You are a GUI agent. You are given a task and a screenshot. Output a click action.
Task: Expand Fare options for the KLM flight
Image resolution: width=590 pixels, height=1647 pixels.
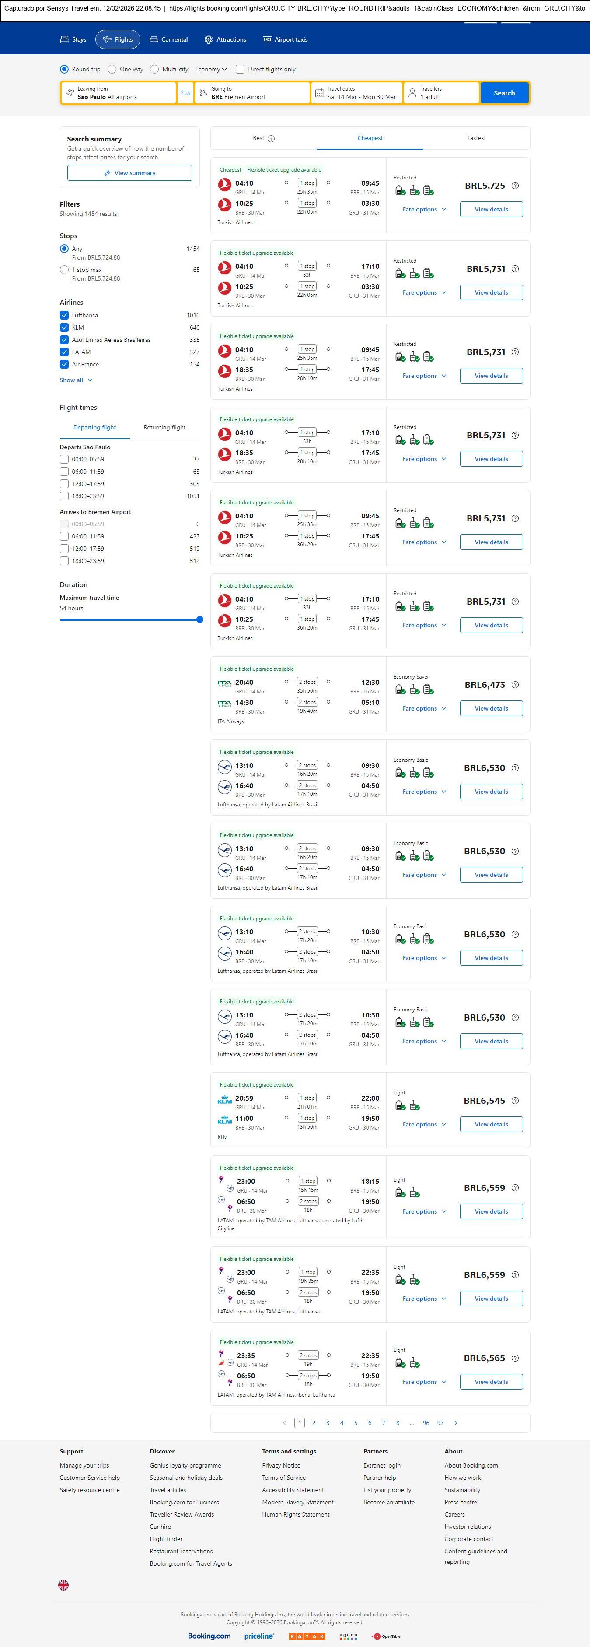[424, 1124]
